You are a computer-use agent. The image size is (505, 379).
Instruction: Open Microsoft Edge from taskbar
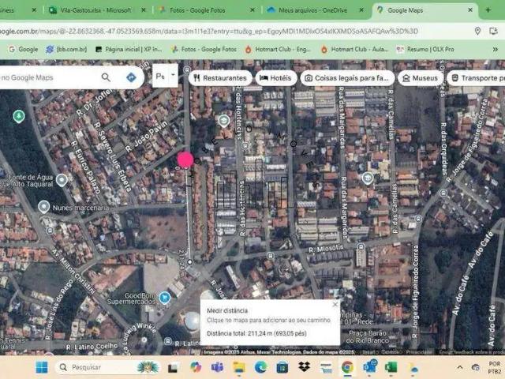point(260,367)
